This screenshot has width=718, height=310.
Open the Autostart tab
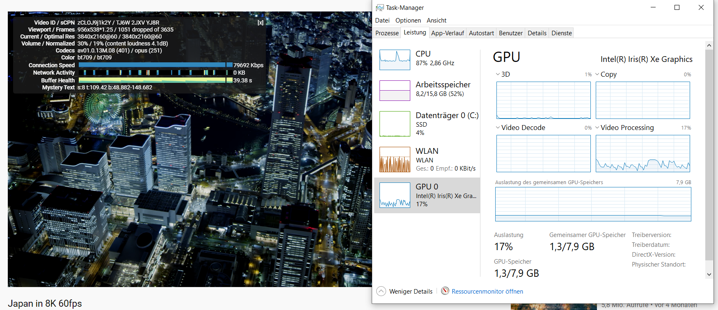point(481,33)
